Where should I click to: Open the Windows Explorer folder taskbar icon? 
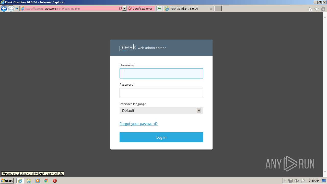point(29,181)
